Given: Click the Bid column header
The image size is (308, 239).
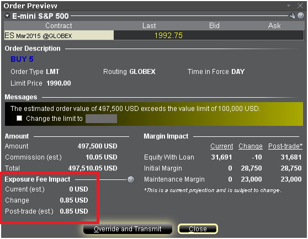Looking at the screenshot, I should tap(214, 26).
